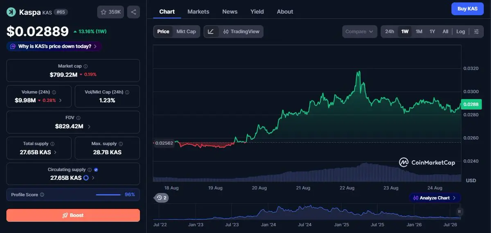
Task: Click the pause handle on range navigator
Action: click(x=459, y=211)
